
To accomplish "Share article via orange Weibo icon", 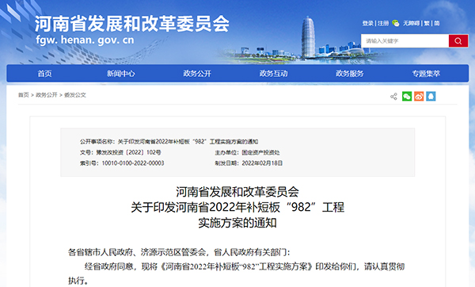I will point(419,96).
